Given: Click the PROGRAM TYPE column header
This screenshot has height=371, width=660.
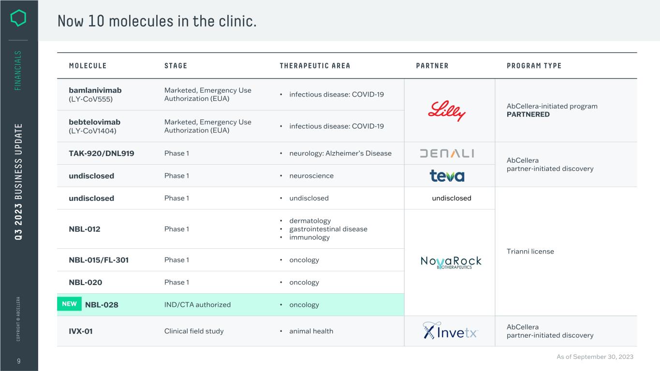Looking at the screenshot, I should tap(534, 66).
